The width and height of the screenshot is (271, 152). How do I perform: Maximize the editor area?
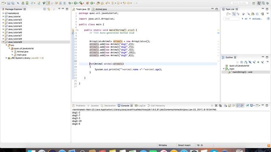click(216, 9)
